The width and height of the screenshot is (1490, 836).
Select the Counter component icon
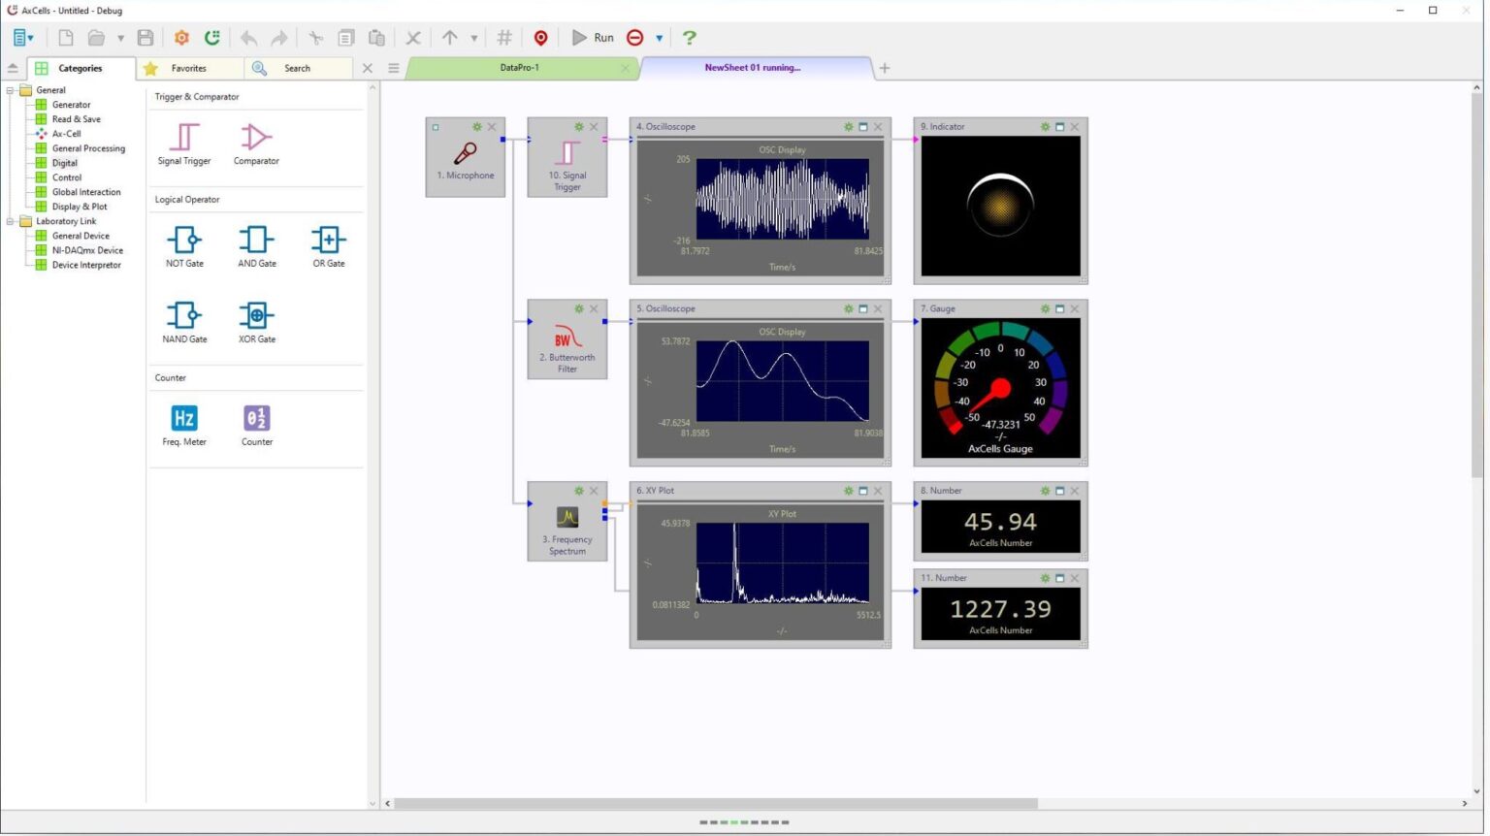pyautogui.click(x=255, y=418)
